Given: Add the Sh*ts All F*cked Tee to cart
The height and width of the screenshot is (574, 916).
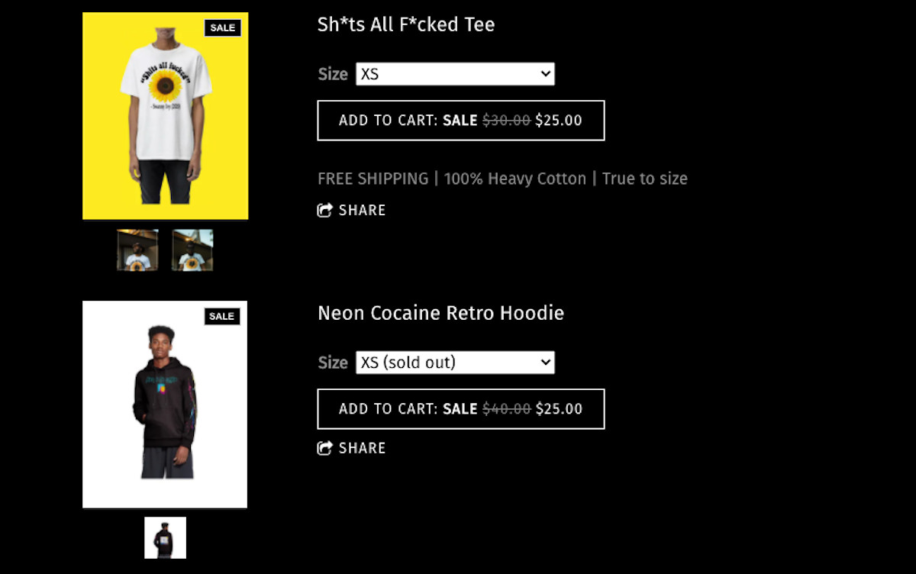Looking at the screenshot, I should point(460,121).
